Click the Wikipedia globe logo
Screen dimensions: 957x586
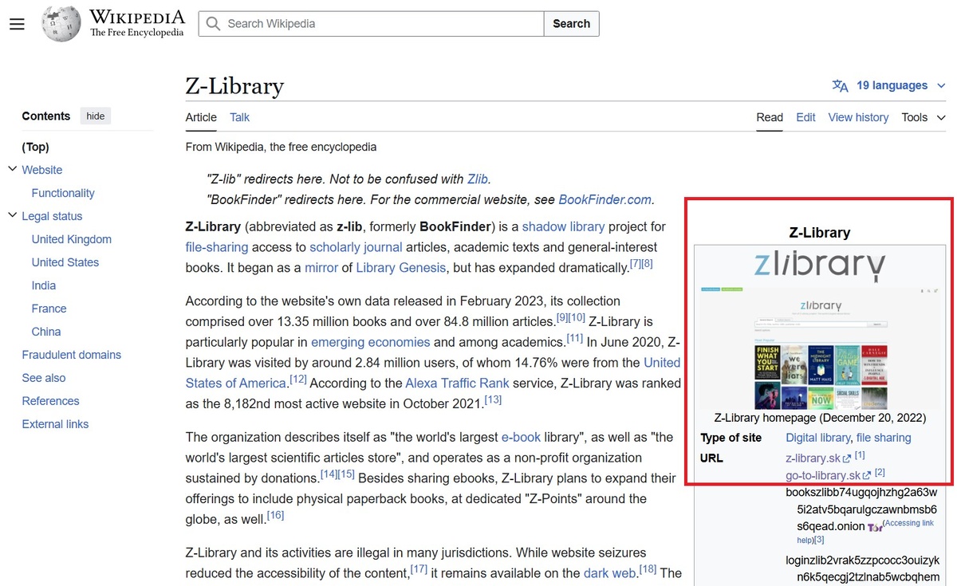pos(61,24)
